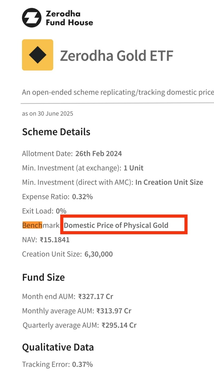This screenshot has width=214, height=375.
Task: Click Creation Unit Size 6,30,000 value
Action: tap(99, 254)
